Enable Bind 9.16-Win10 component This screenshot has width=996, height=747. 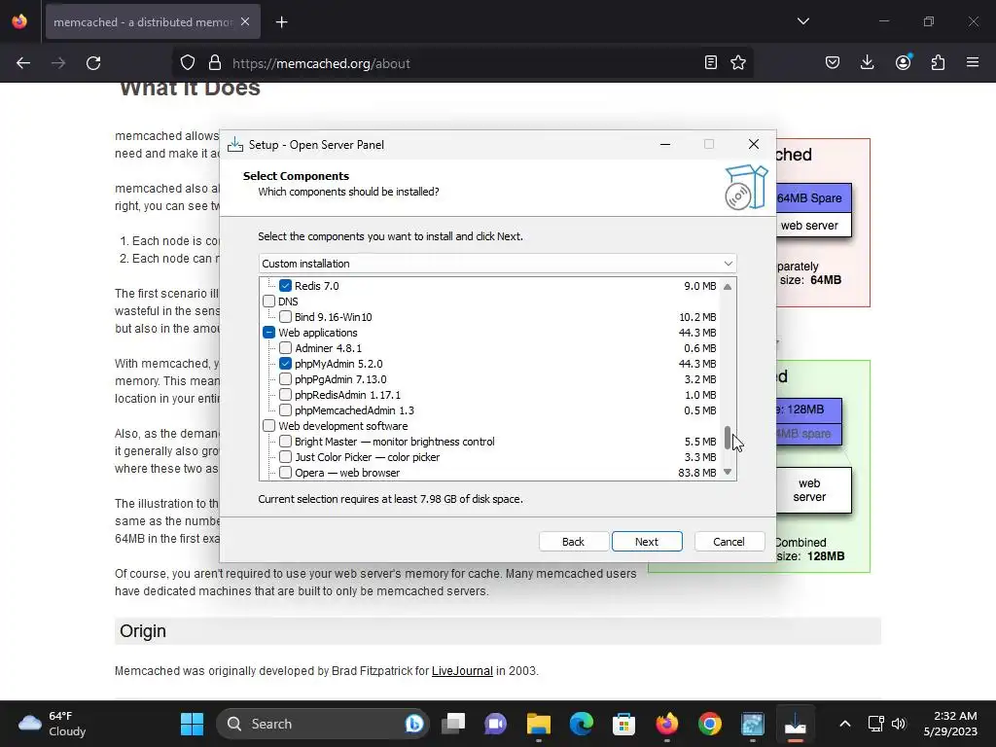tap(285, 317)
